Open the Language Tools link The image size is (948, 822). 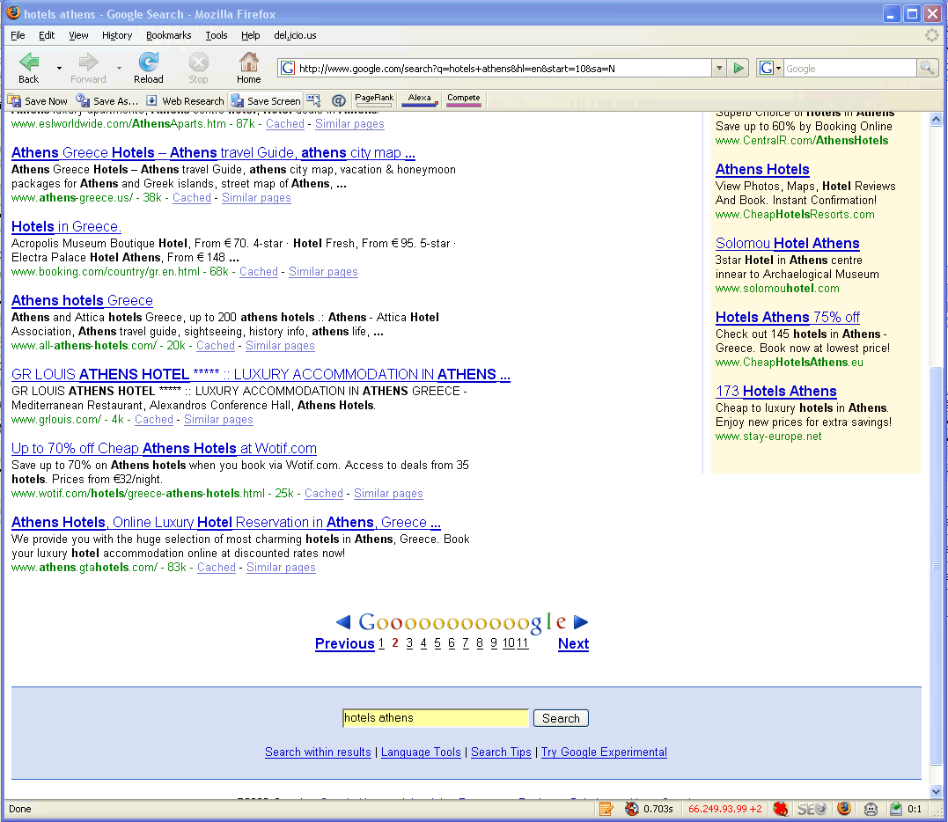point(421,752)
